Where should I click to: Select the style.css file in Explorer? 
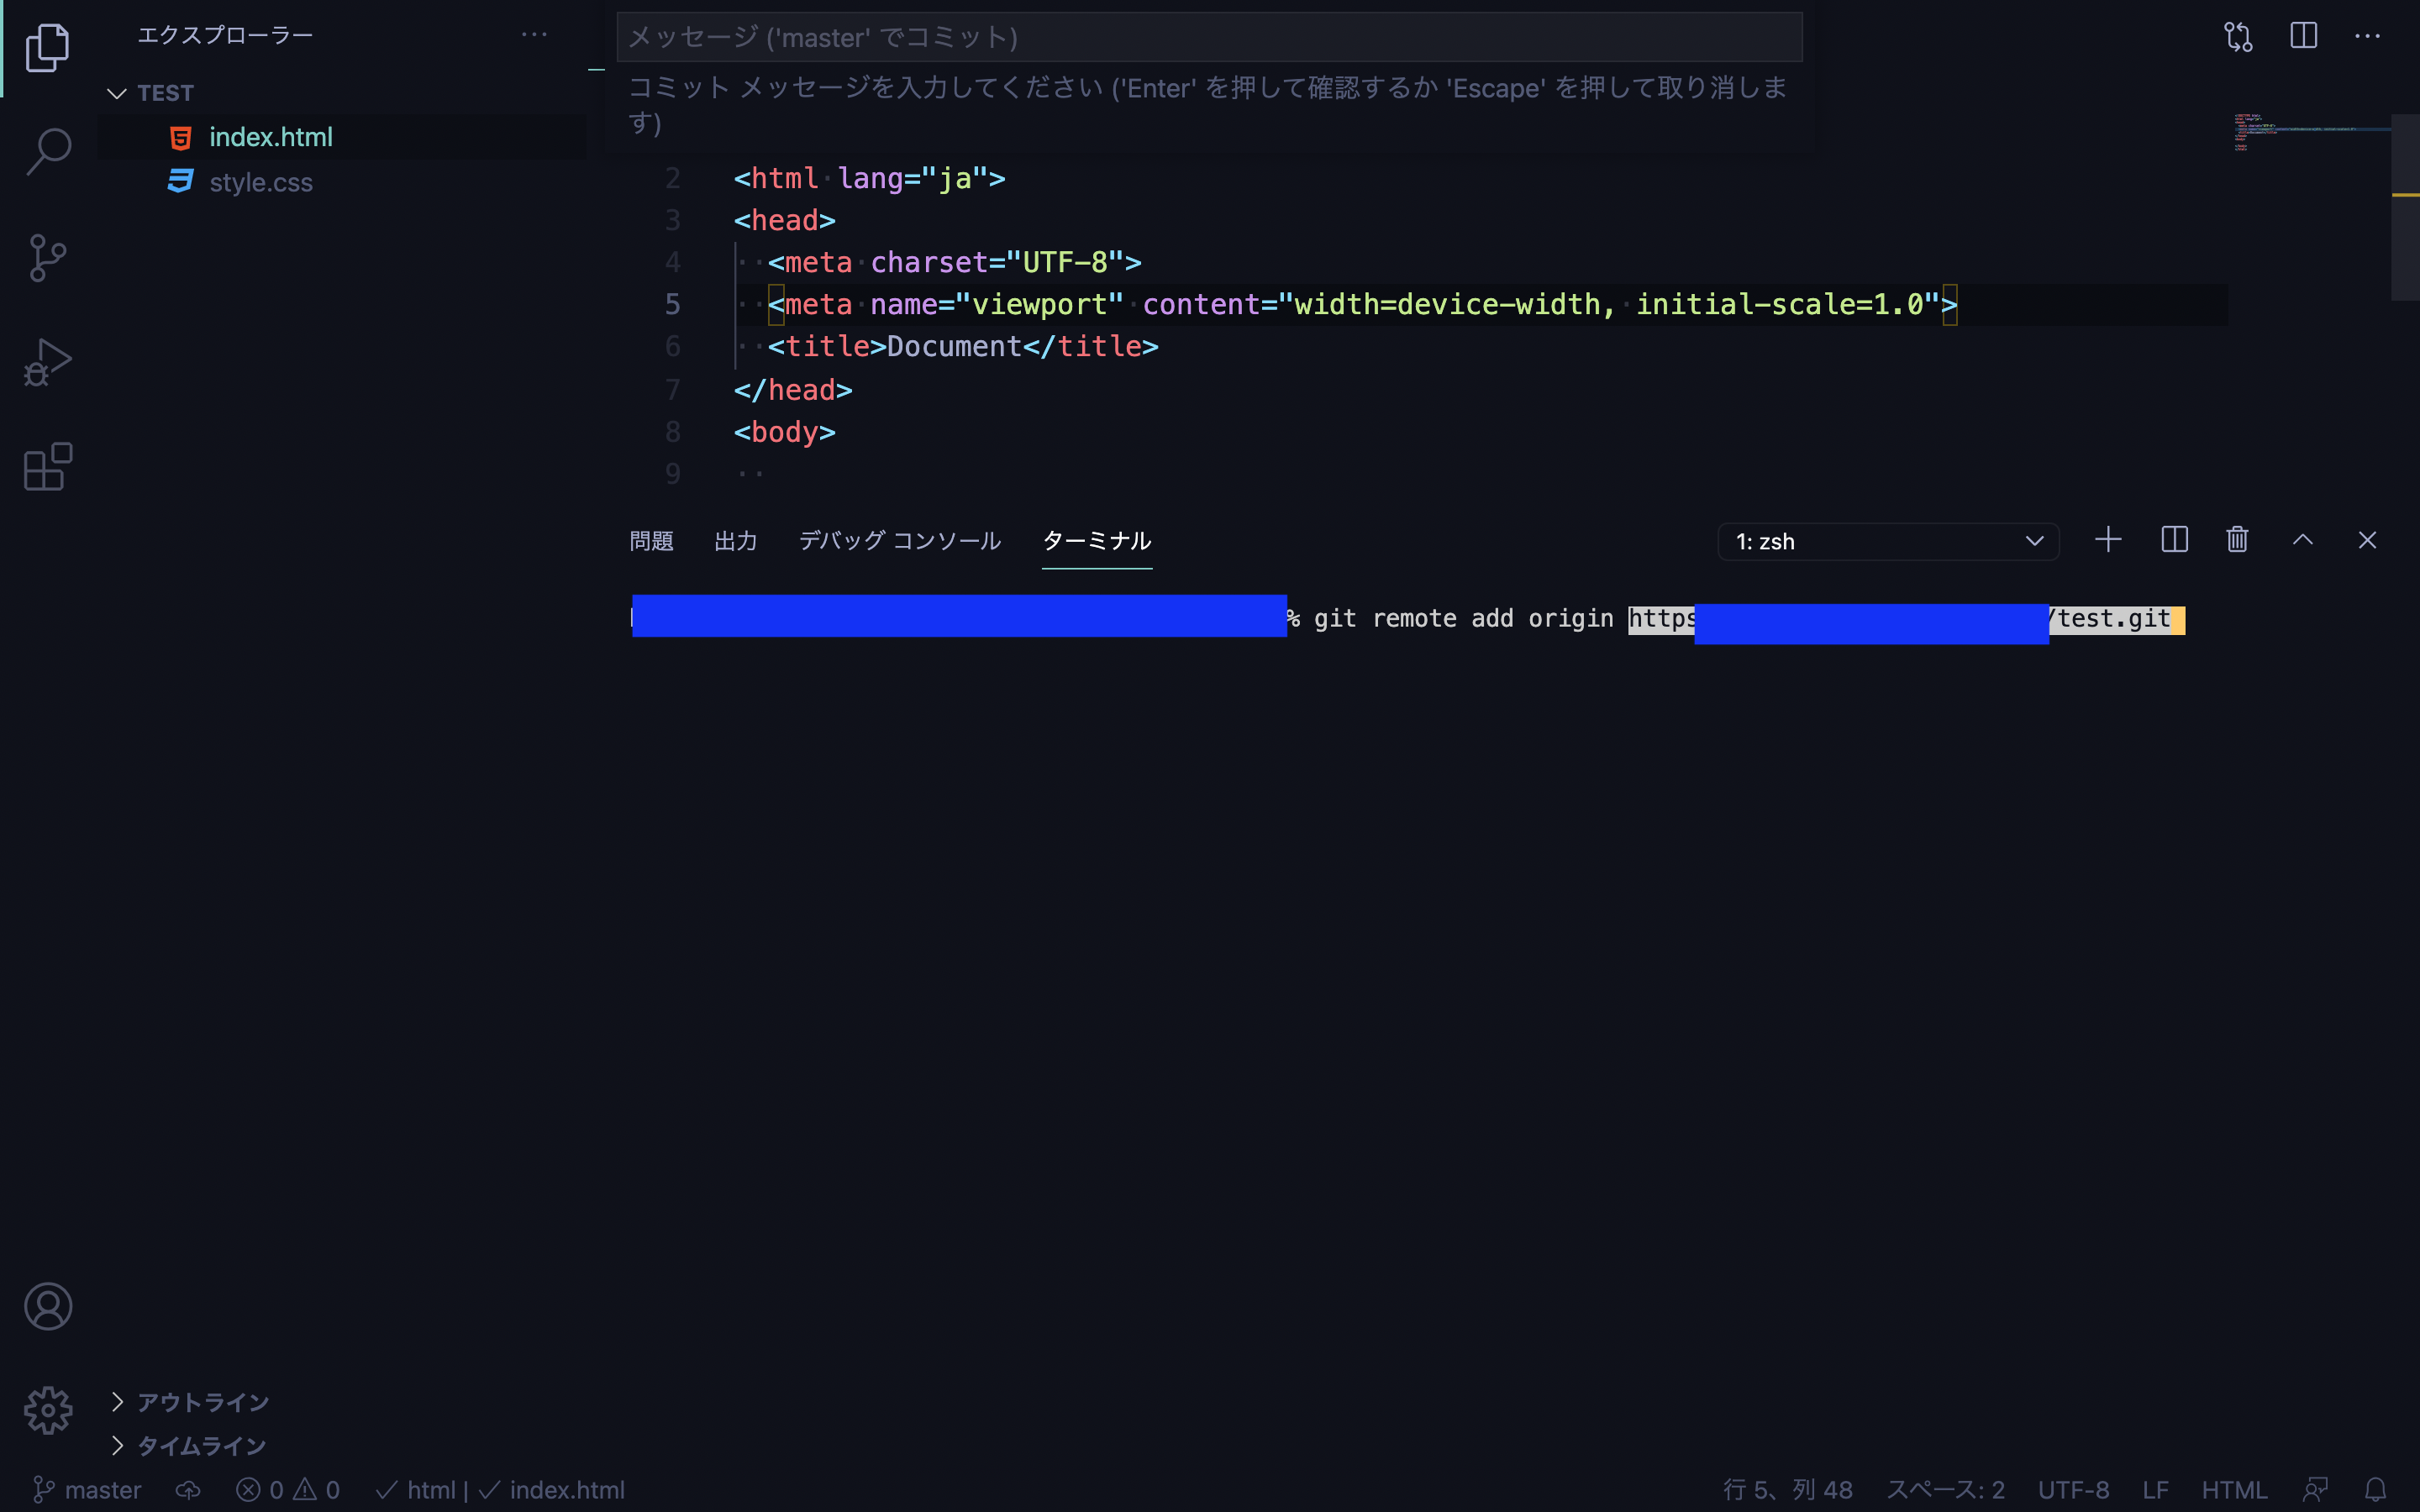[261, 182]
